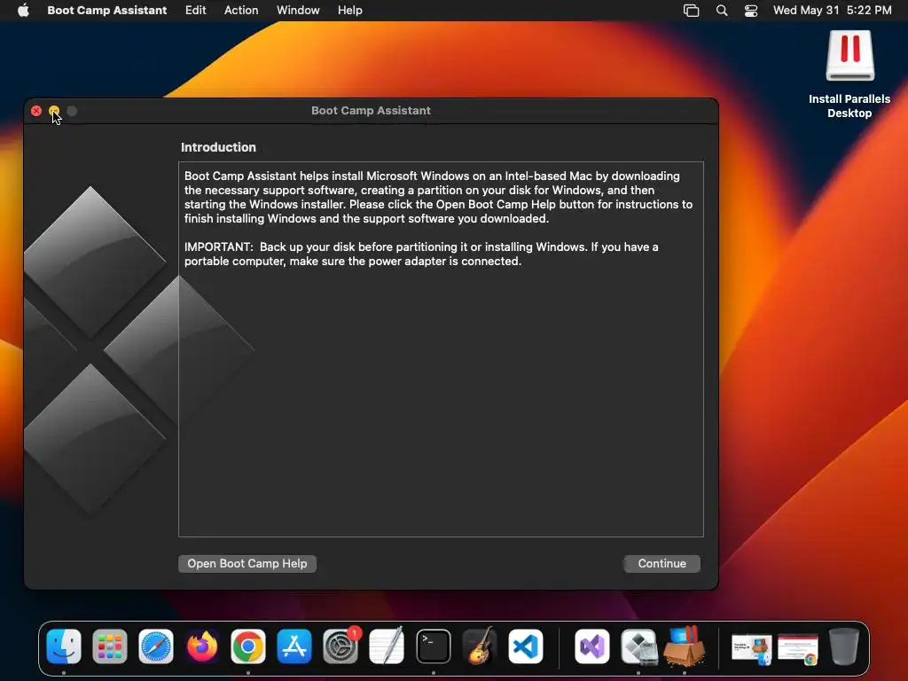
Task: Open the Edit menu
Action: tap(196, 11)
